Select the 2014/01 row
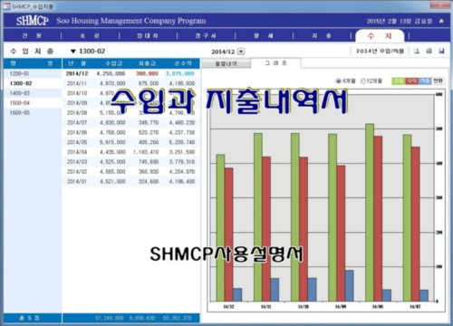Screen dimensions: 453x326 pos(130,181)
